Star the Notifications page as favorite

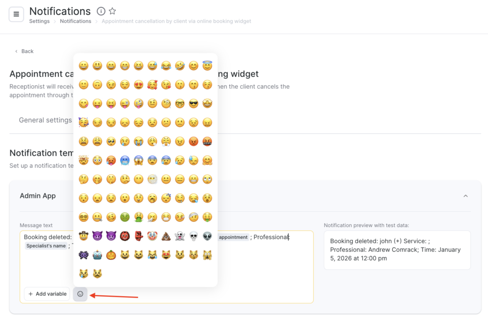point(112,11)
